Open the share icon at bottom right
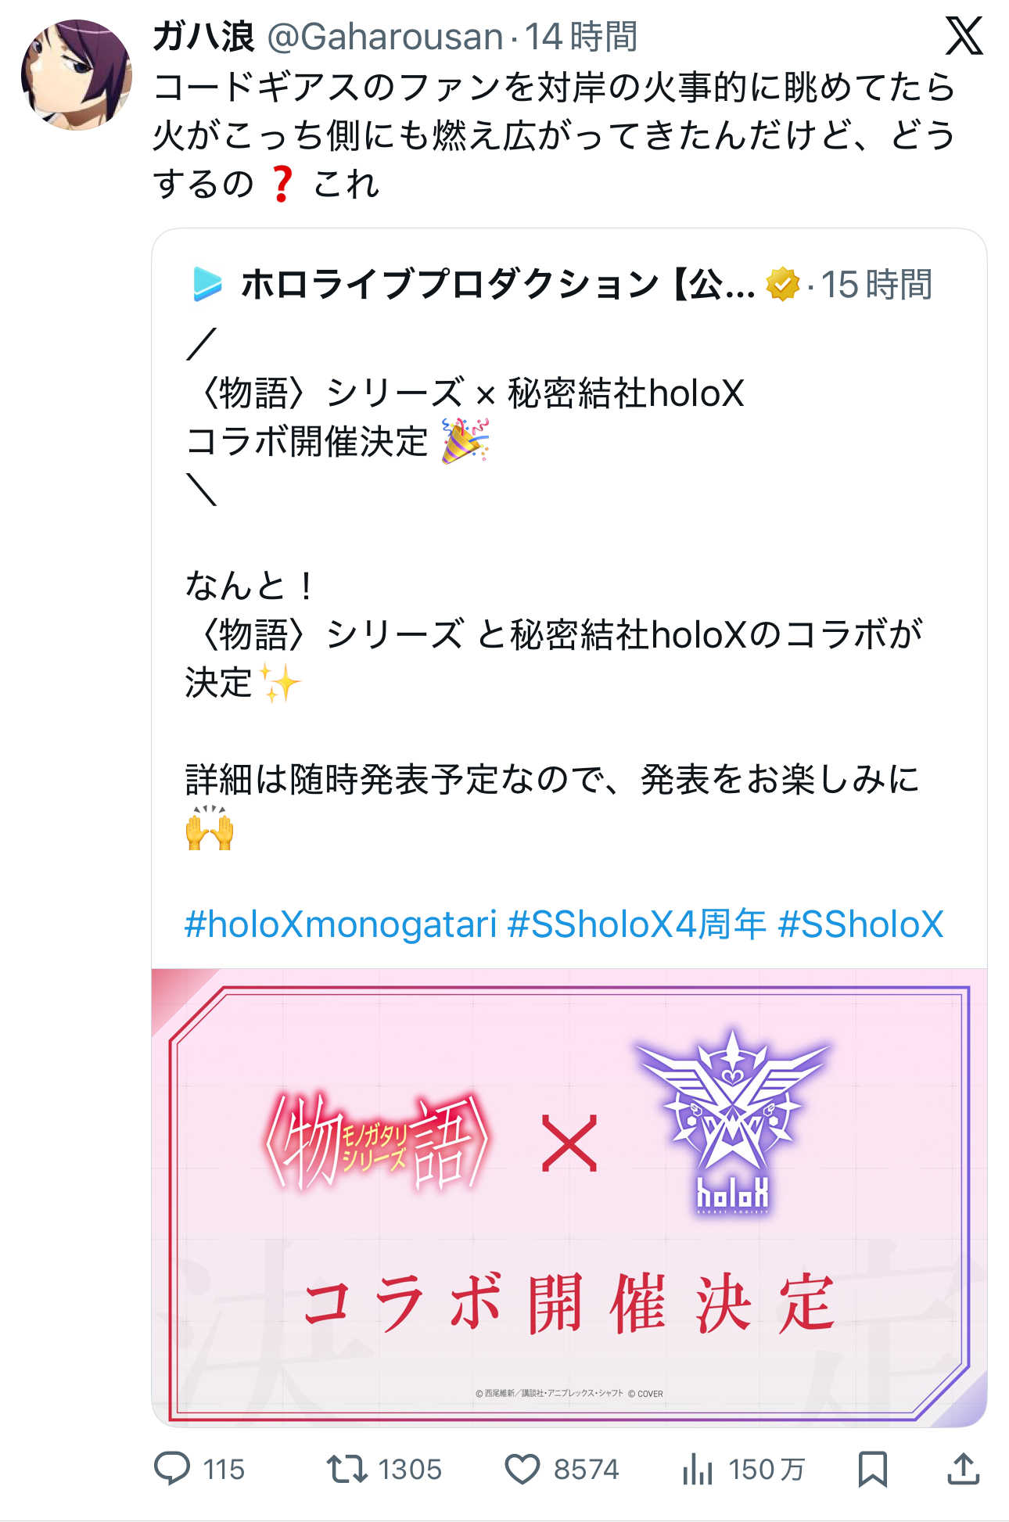The image size is (1009, 1522). [x=964, y=1469]
